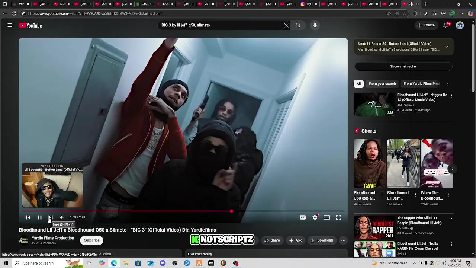Open YouTube notifications bell
Screen dimensions: 476x268
(446, 25)
